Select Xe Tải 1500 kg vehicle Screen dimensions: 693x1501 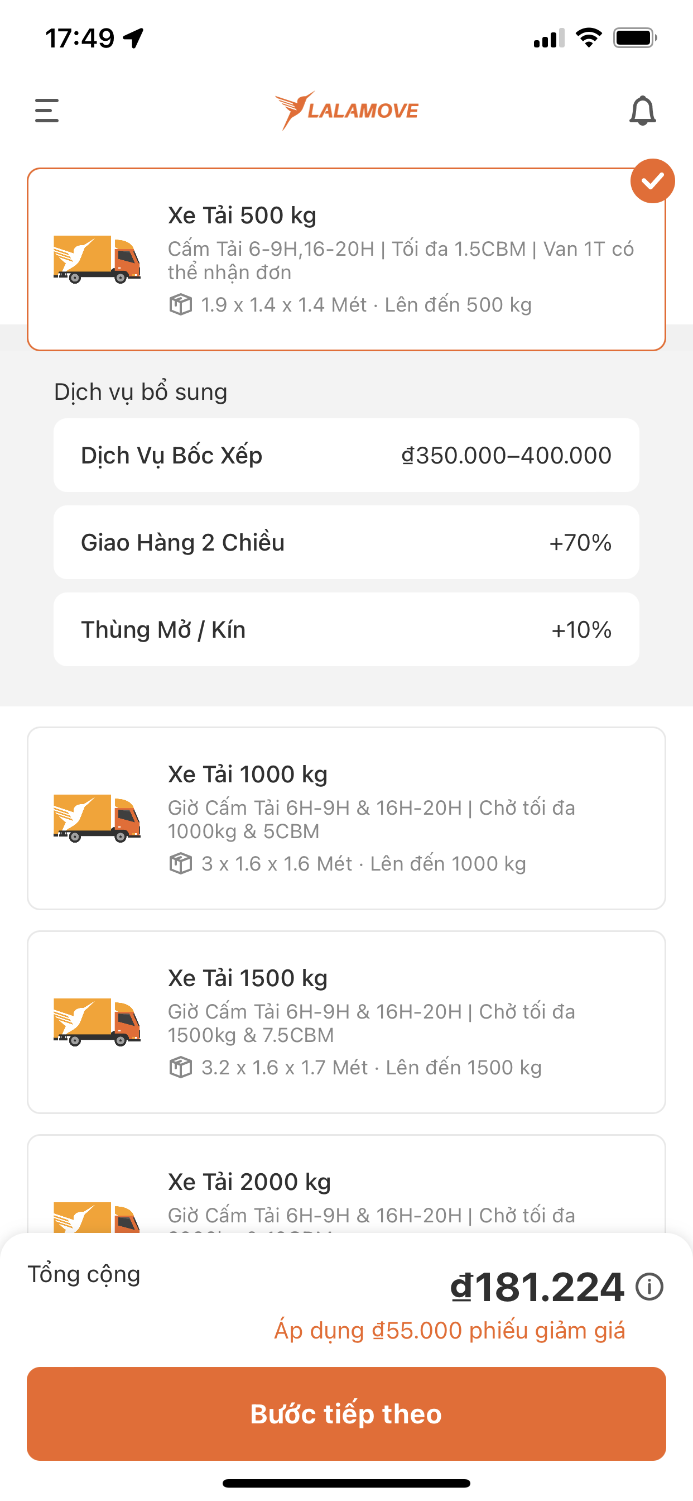point(346,1022)
